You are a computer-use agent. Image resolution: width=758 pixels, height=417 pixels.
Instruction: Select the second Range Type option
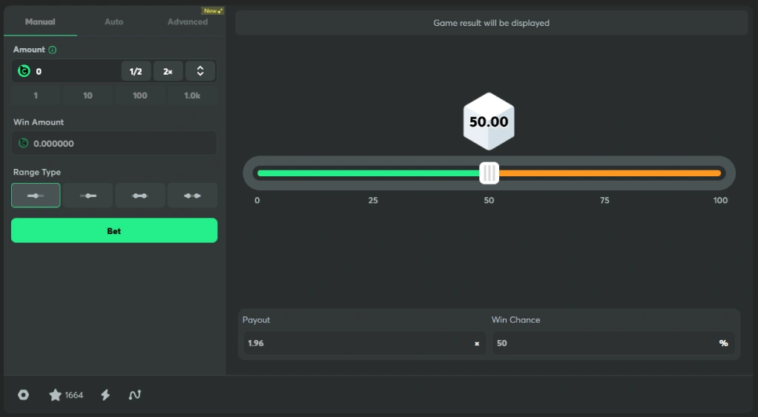pos(88,196)
